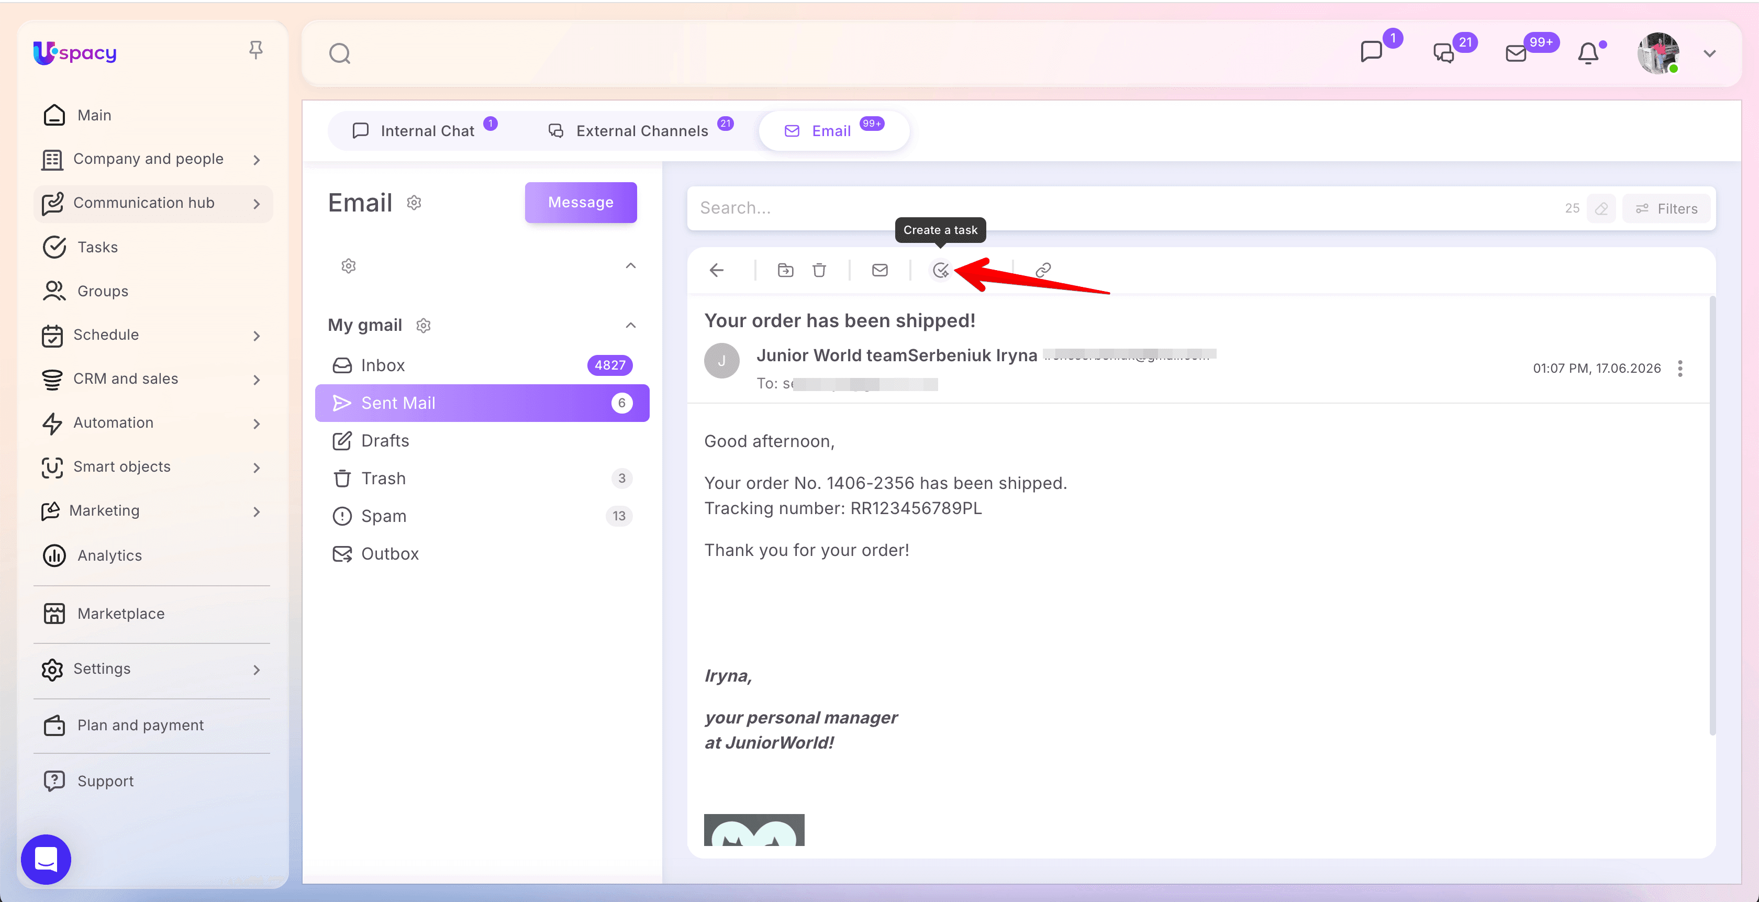Viewport: 1759px width, 902px height.
Task: Click sender name Junior World teamSerbeniuk Iryna
Action: coord(897,355)
